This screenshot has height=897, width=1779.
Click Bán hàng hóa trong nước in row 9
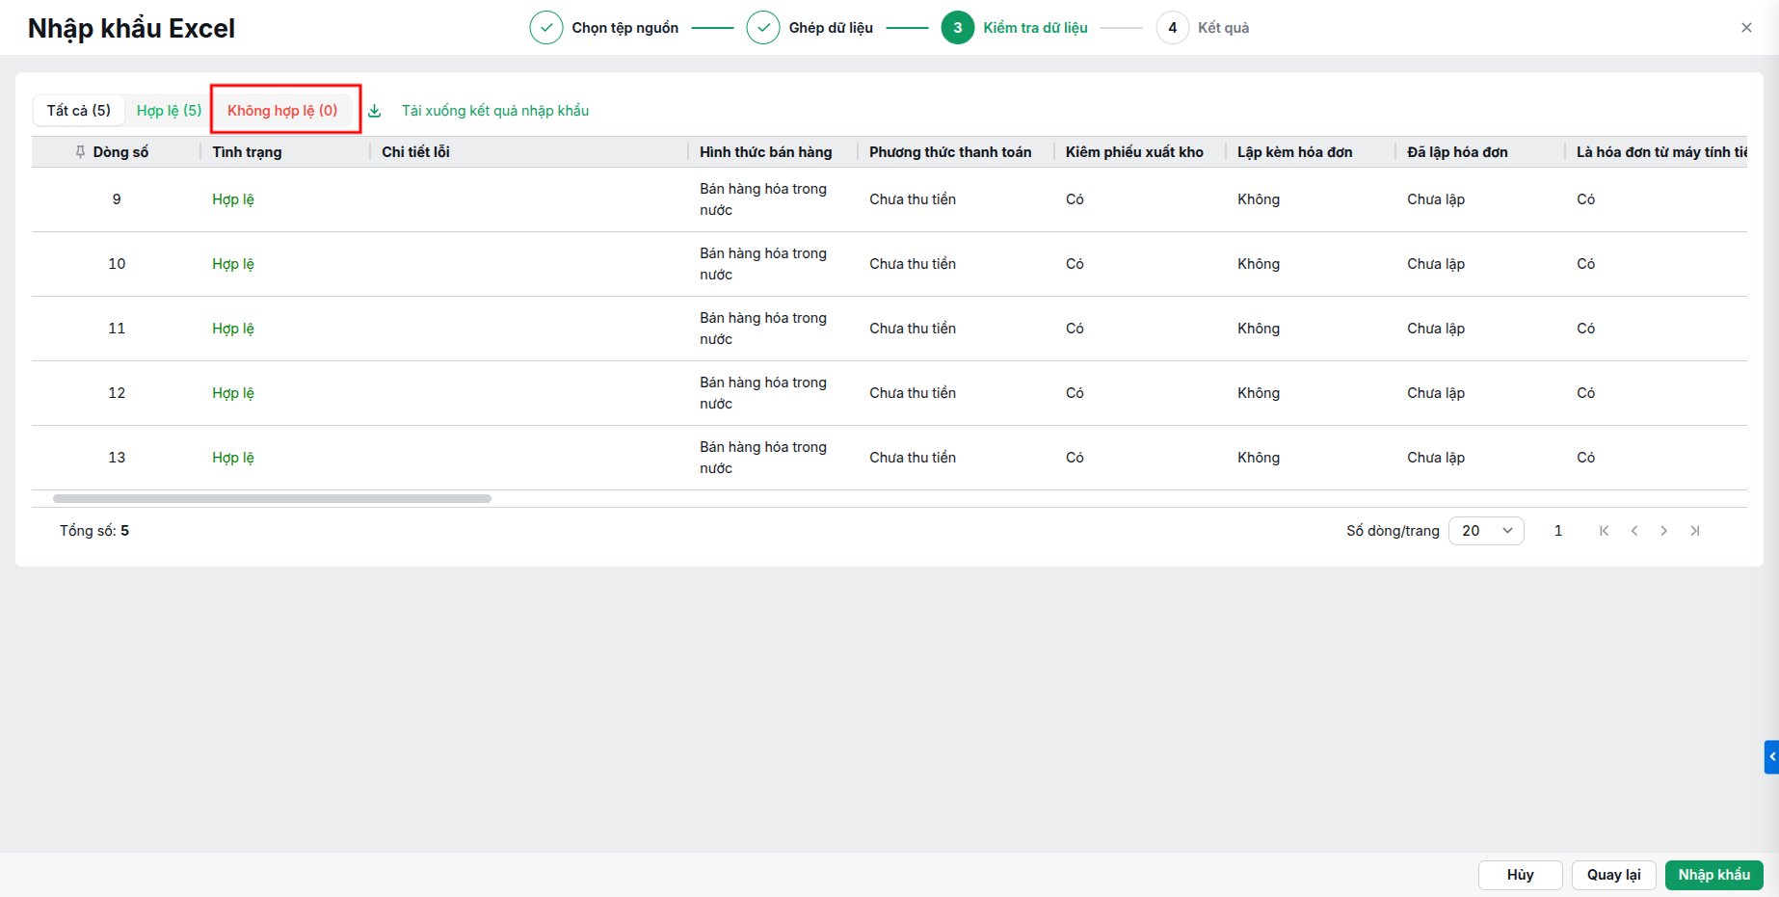[x=763, y=199]
